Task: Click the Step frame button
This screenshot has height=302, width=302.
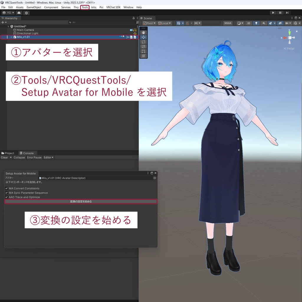Action: [287, 13]
